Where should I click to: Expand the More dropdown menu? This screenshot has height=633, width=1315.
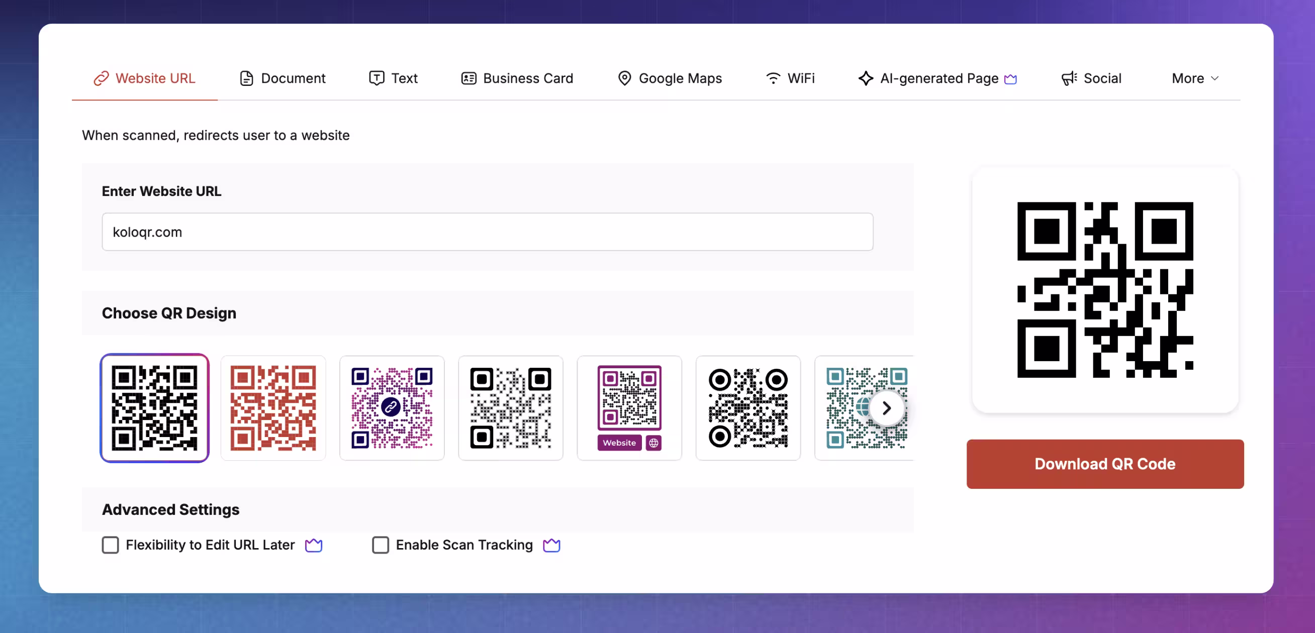click(x=1195, y=78)
